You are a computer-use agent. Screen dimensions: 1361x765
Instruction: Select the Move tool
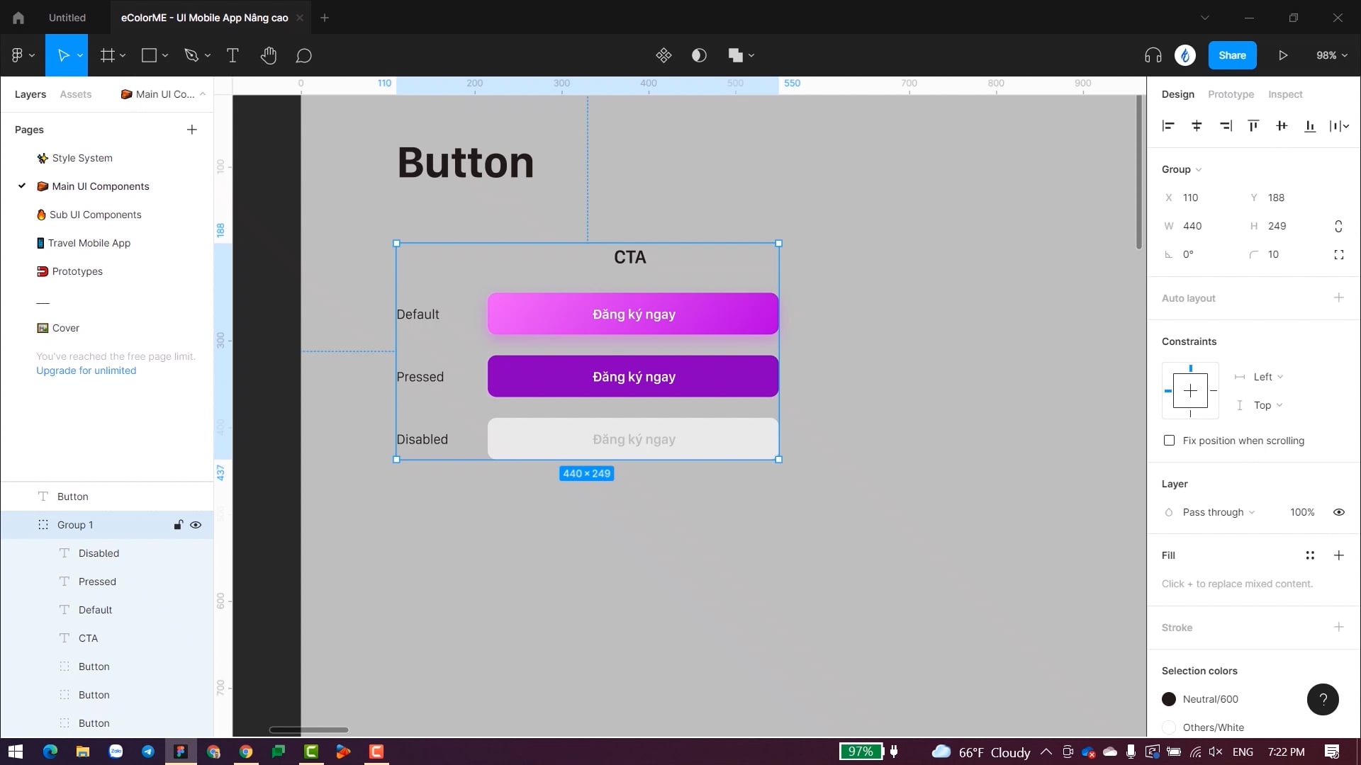coord(63,55)
